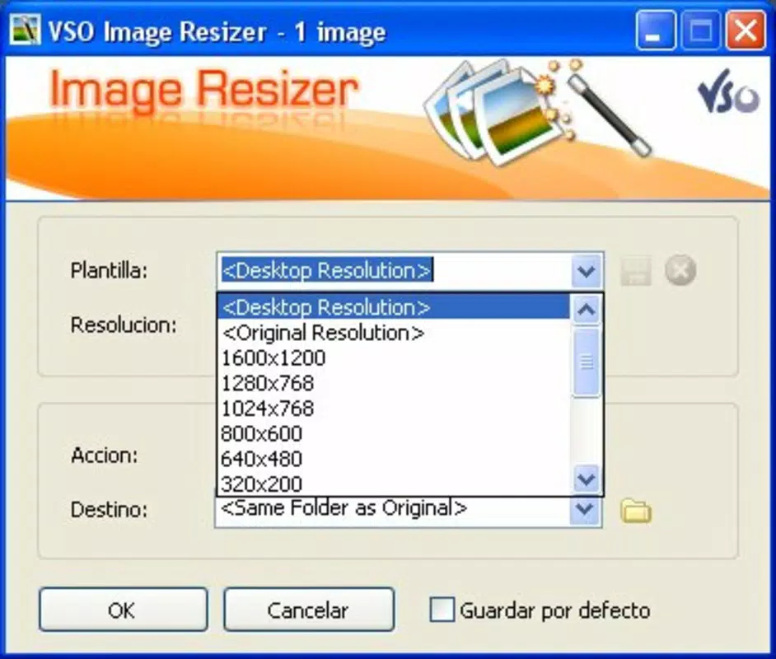Close the VSO Image Resizer window

pos(746,31)
